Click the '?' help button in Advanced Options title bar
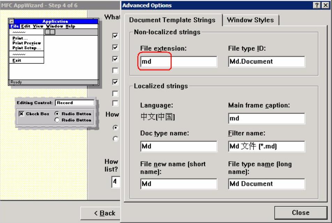The image size is (332, 223). (x=317, y=5)
